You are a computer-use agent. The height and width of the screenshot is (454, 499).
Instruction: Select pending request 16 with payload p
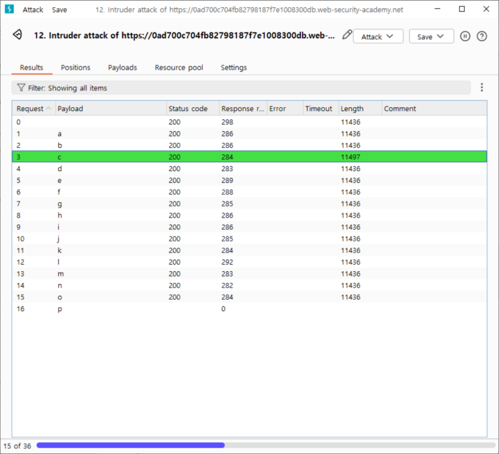point(249,309)
